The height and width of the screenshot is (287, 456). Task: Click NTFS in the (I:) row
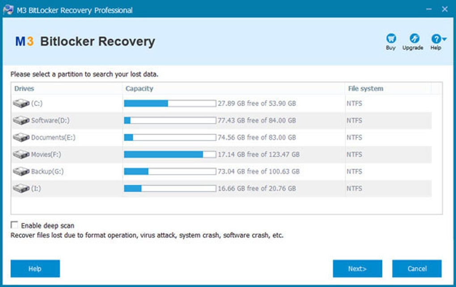(x=354, y=188)
